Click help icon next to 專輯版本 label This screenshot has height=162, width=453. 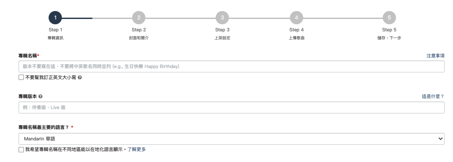(41, 96)
